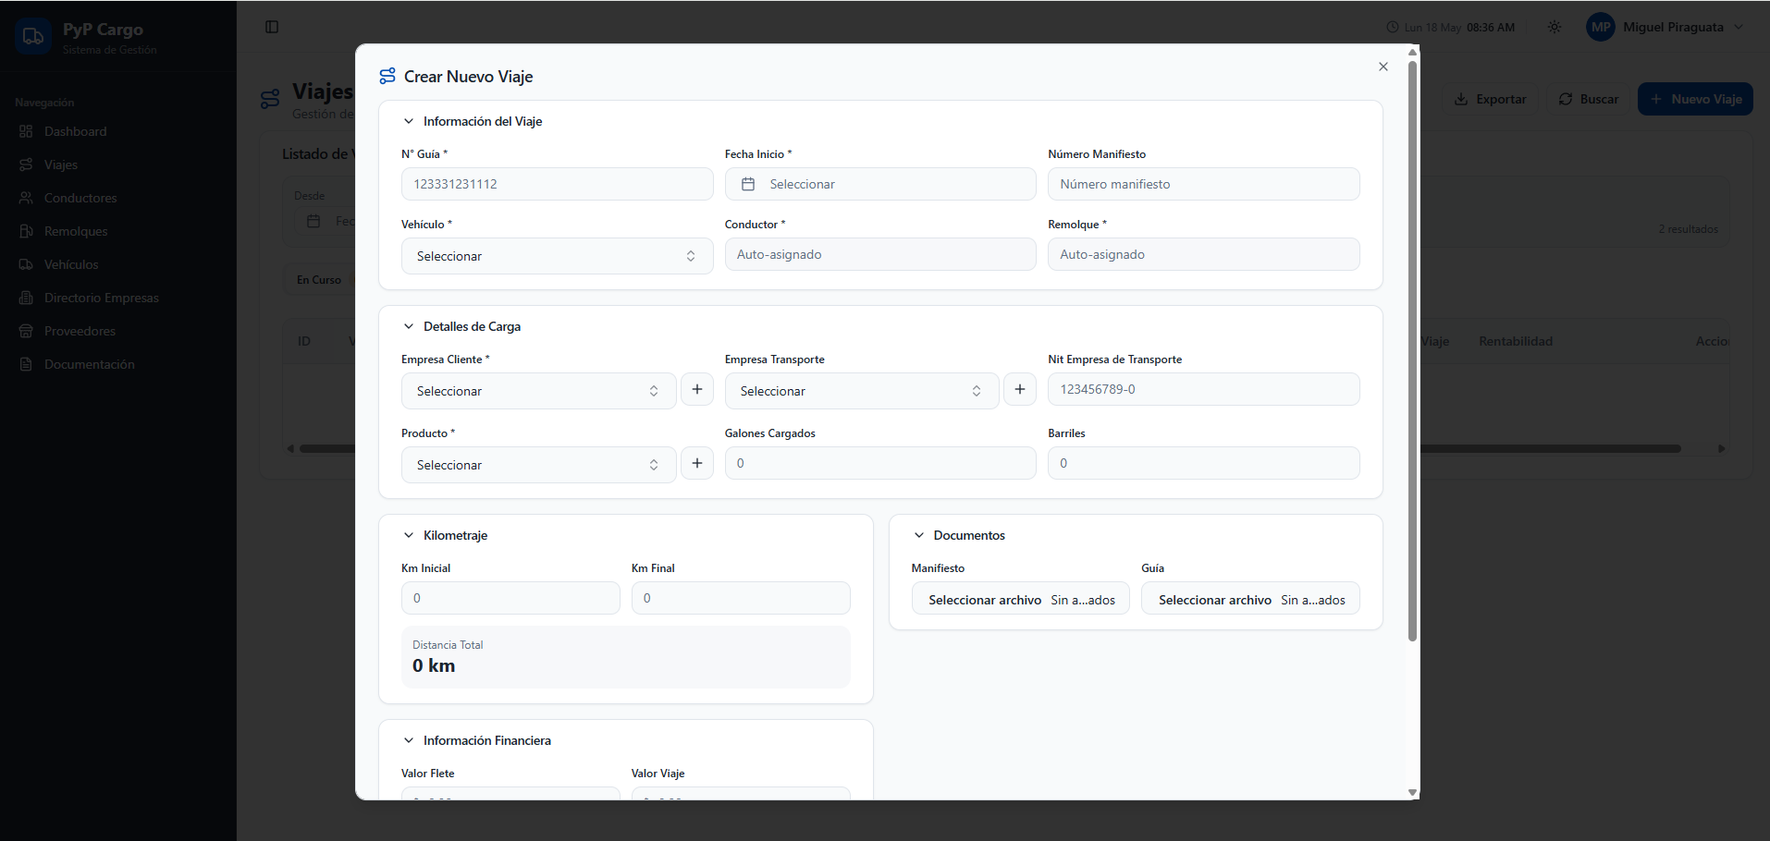1770x841 pixels.
Task: Open the Miguel Piraguata user menu
Action: click(1666, 27)
